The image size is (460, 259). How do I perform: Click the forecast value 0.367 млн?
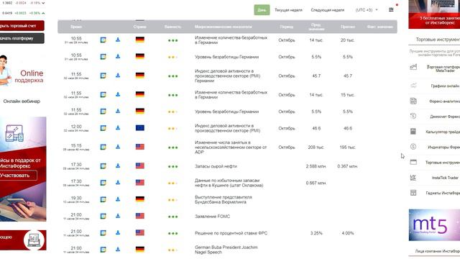pos(347,166)
